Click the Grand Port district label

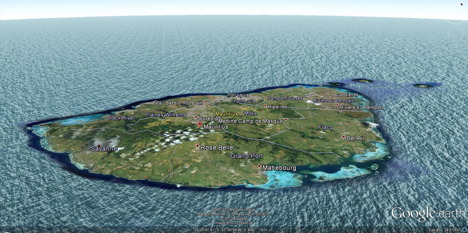246,156
